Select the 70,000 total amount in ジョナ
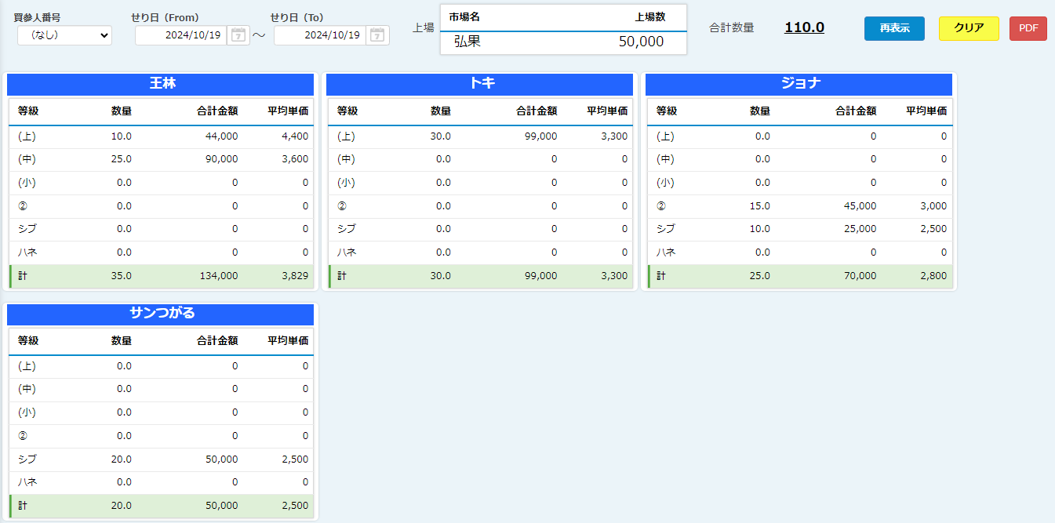This screenshot has height=523, width=1055. [860, 276]
